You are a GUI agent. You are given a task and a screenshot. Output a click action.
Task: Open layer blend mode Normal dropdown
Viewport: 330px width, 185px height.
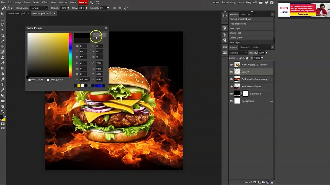click(x=239, y=53)
